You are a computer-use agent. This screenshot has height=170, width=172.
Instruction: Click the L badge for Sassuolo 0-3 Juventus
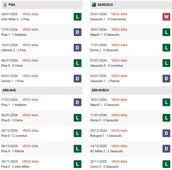point(166,63)
